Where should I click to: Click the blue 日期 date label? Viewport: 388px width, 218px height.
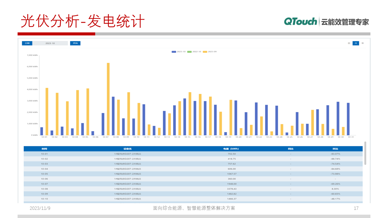27,43
